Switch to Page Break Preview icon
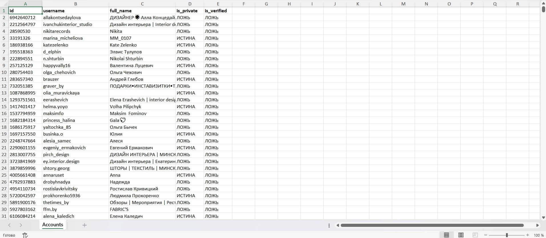 click(x=475, y=235)
